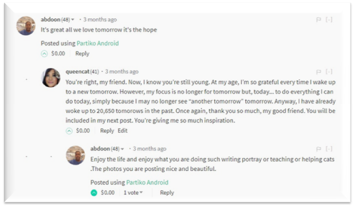
Task: Open abdoon's avatar in the top comment
Action: pos(26,26)
